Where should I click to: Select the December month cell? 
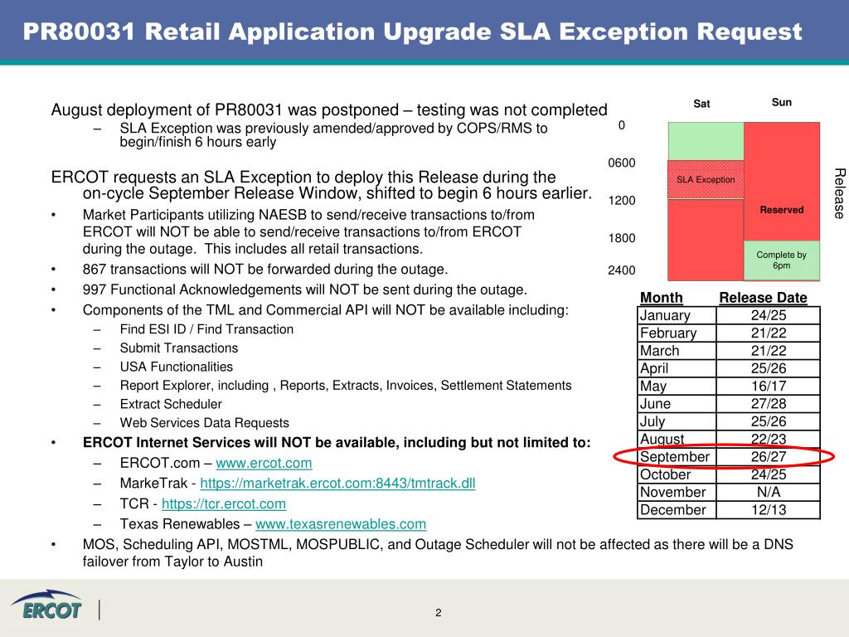(x=677, y=510)
